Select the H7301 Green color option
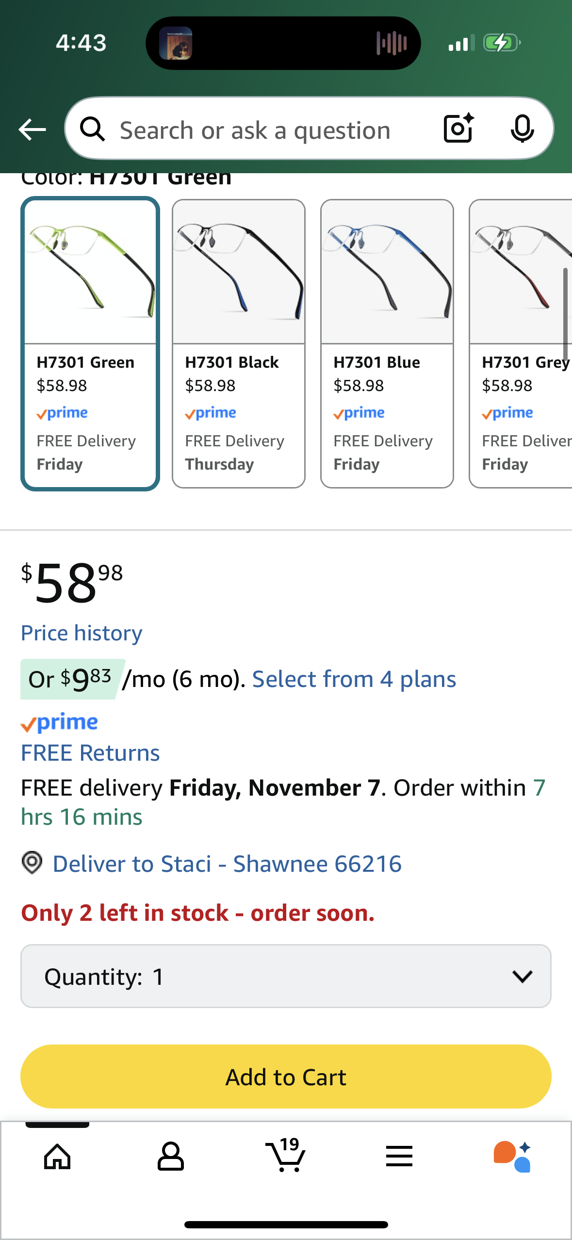The image size is (572, 1240). click(90, 343)
